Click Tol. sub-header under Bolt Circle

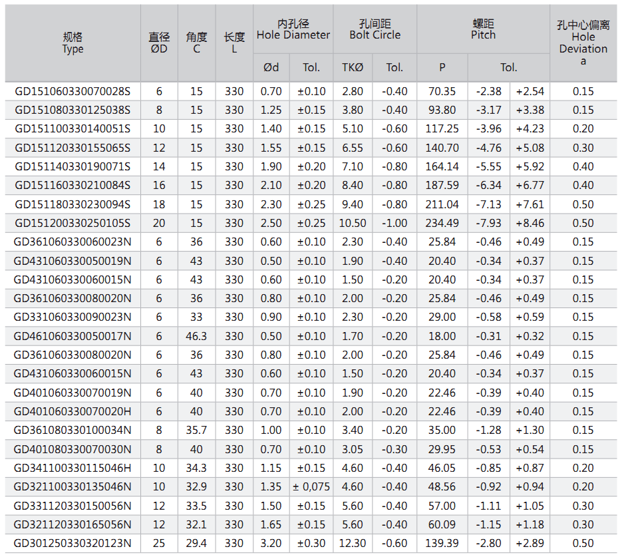394,67
